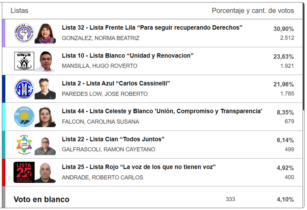Click the Listas column header
307x210 pixels.
(x=20, y=11)
